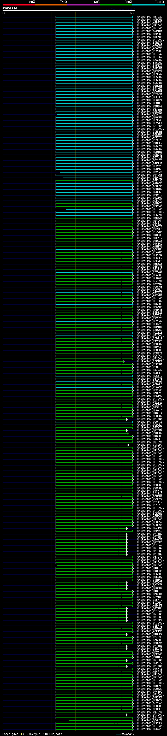
Task: Click the query end position 272
Action: (x=132, y=13)
